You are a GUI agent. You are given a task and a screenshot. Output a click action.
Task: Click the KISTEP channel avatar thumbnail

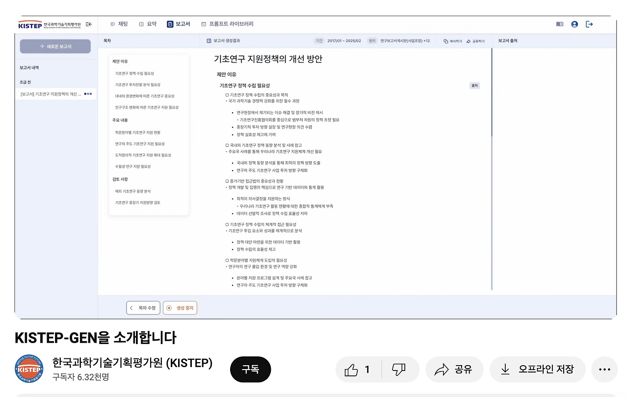28,370
